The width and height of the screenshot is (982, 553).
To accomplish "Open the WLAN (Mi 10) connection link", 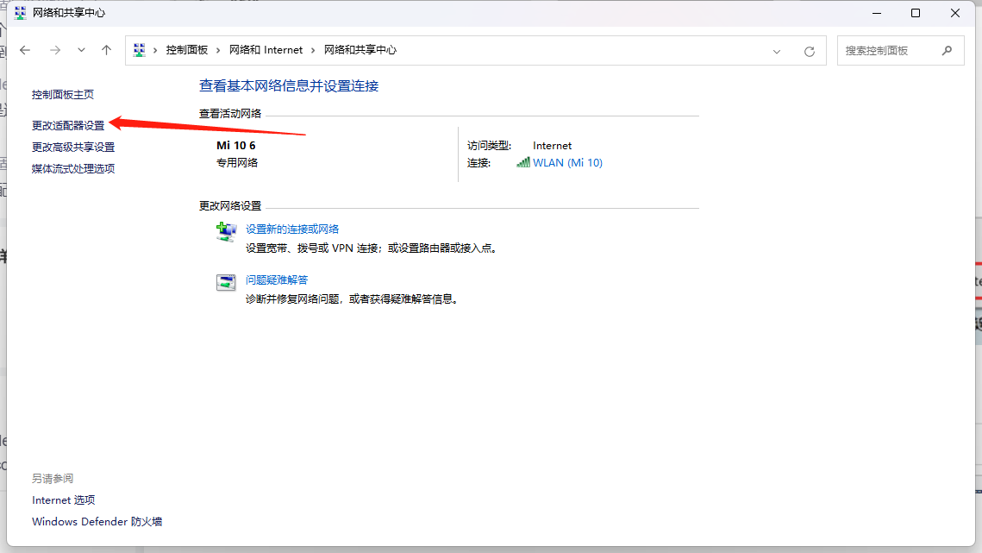I will click(x=567, y=163).
